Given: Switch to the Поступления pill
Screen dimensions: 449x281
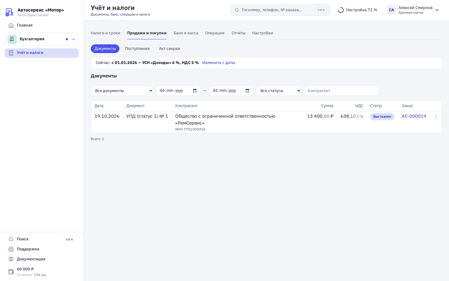Looking at the screenshot, I should (137, 49).
